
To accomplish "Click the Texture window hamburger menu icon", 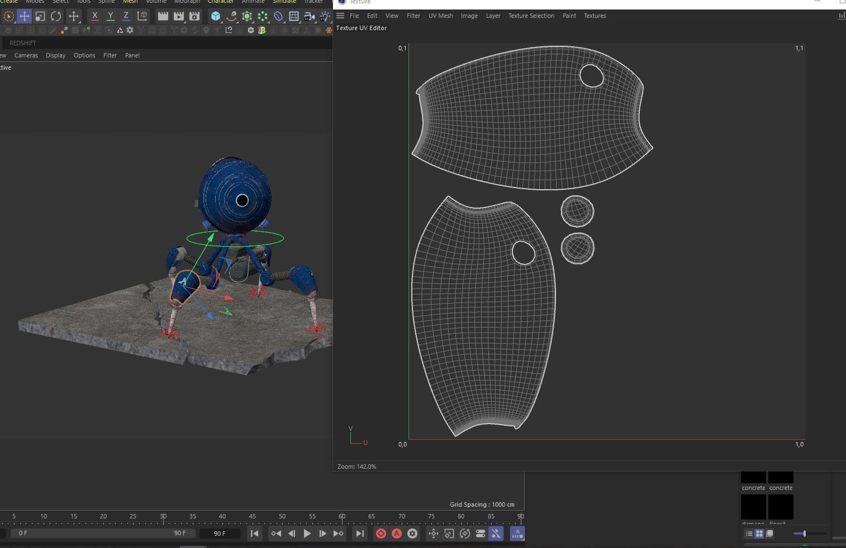I will [x=340, y=16].
